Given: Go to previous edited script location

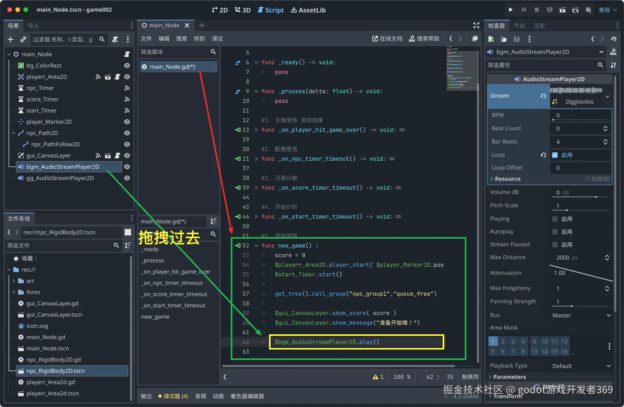Looking at the screenshot, I should point(451,39).
